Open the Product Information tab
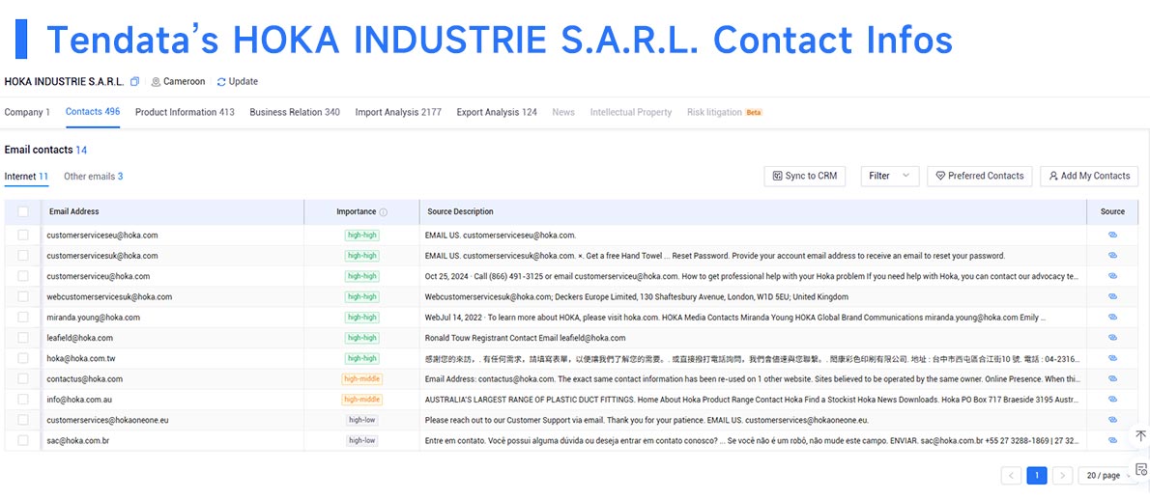The width and height of the screenshot is (1150, 500). [x=185, y=112]
